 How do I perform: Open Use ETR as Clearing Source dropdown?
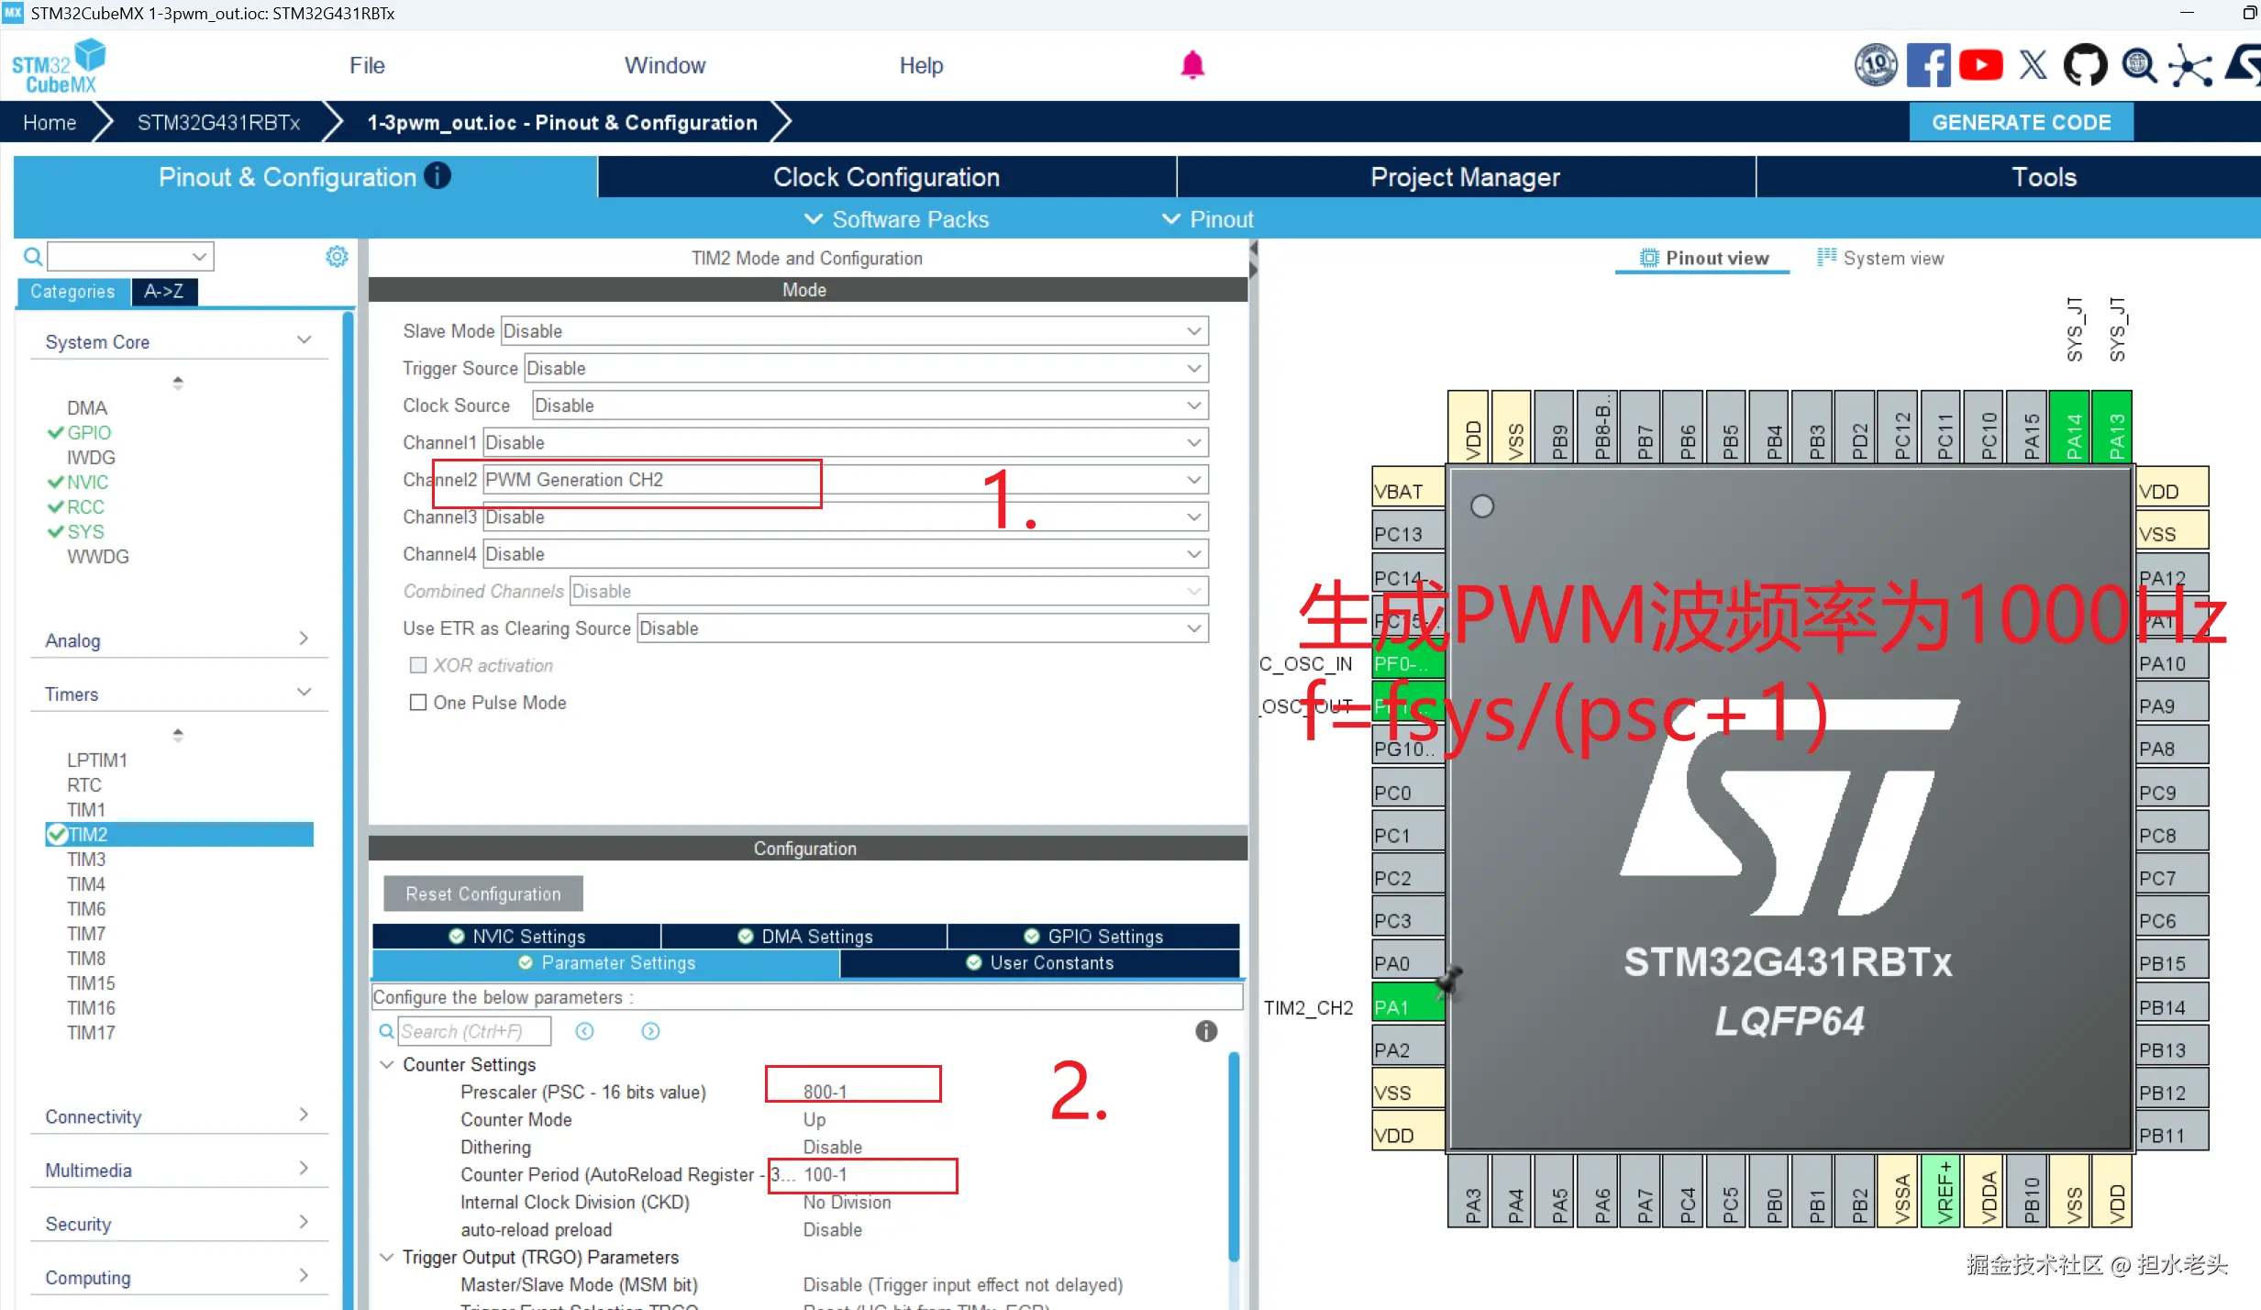(923, 628)
